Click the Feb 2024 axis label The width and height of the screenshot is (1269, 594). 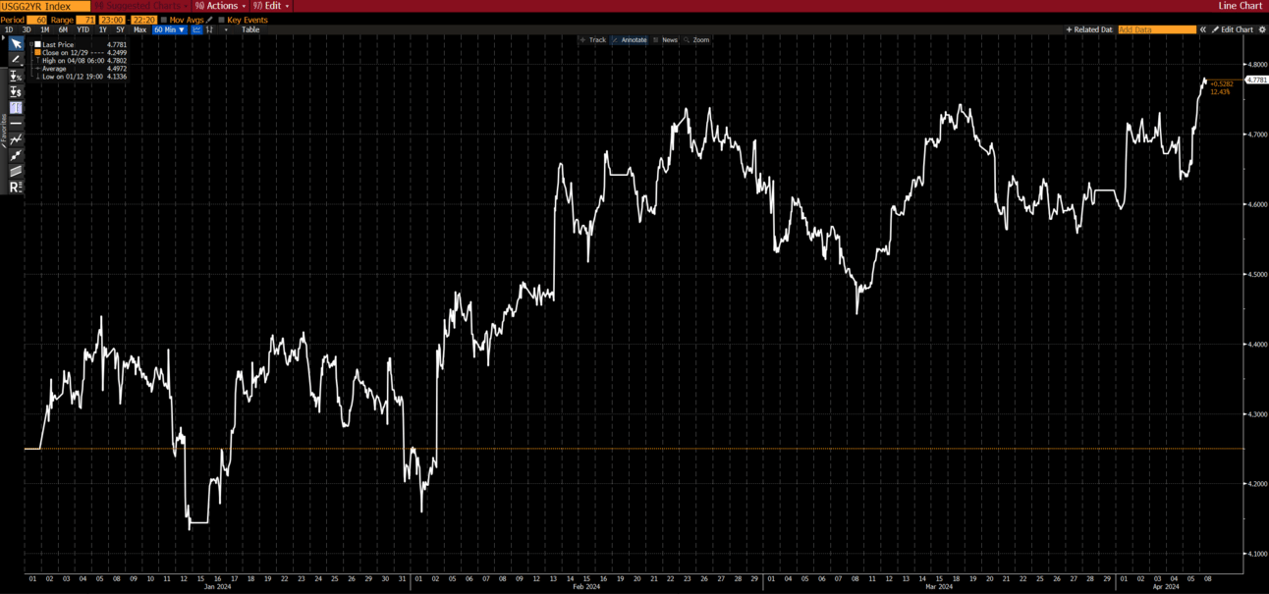587,587
